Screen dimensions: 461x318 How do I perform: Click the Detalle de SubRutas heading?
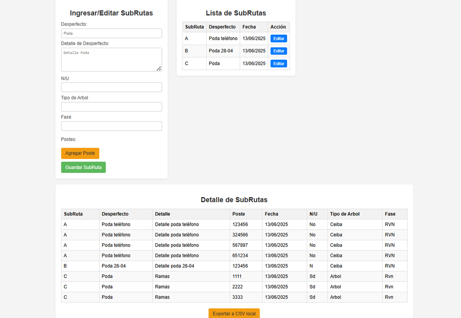pos(234,200)
